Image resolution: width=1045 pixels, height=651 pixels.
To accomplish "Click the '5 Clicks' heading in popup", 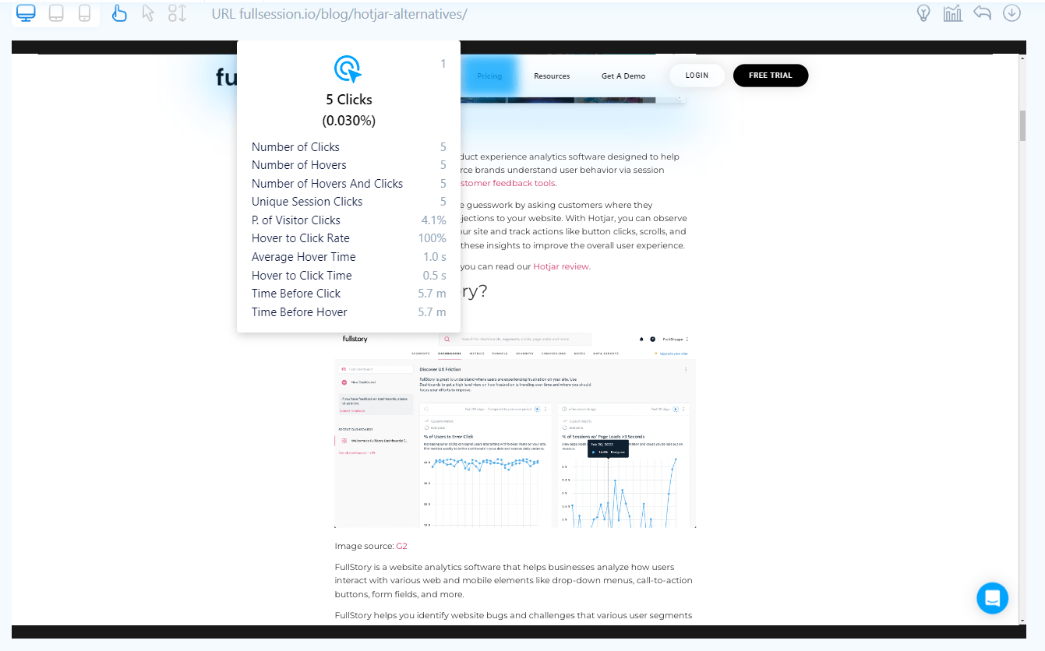I will point(348,100).
